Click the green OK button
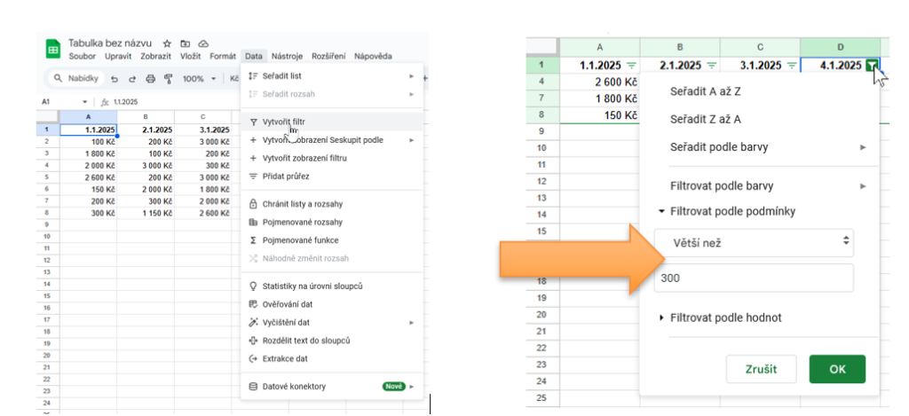Screen dimensions: 909x416 [x=836, y=369]
